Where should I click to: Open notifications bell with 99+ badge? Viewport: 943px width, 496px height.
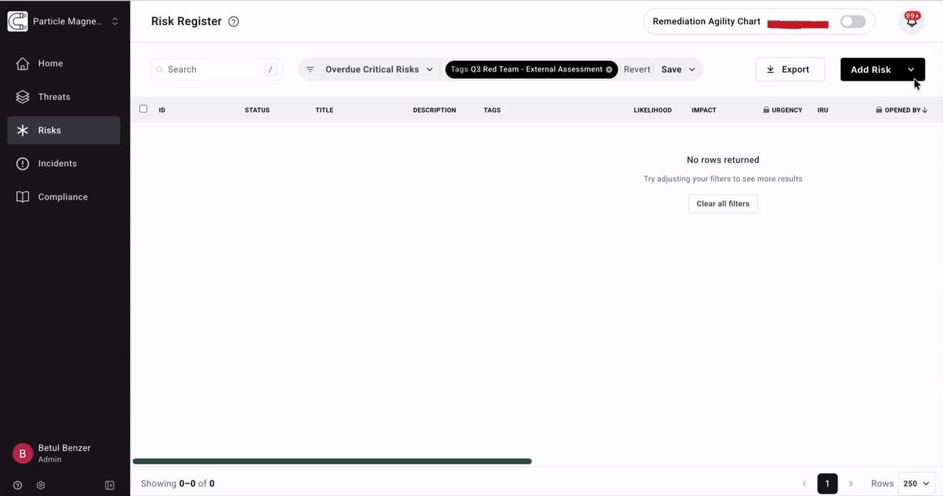[x=912, y=21]
